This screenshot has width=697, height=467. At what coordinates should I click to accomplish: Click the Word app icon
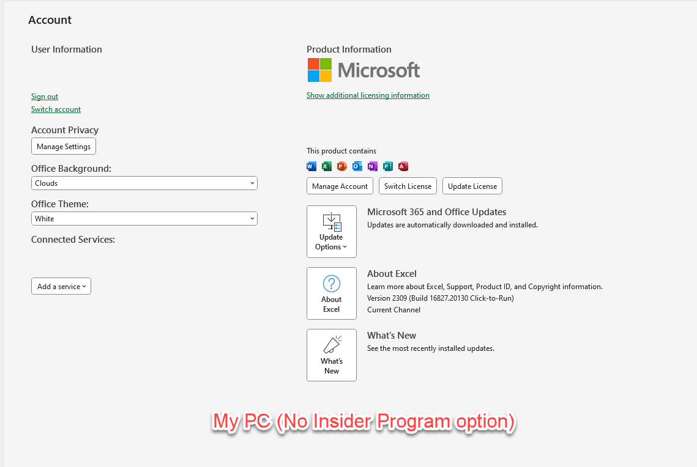pos(311,166)
